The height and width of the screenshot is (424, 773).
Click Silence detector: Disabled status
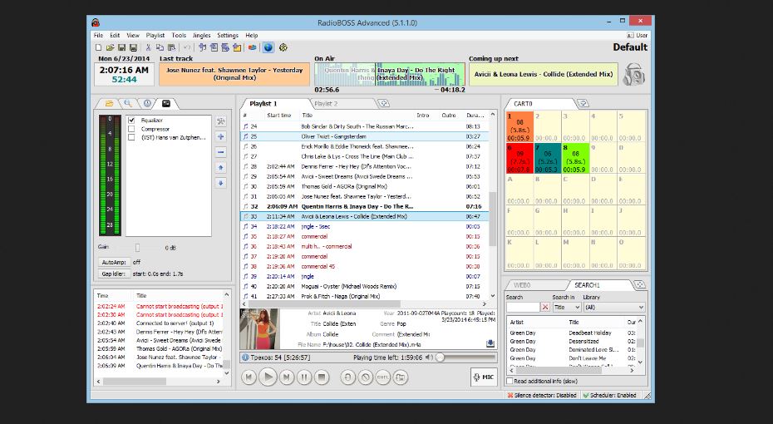542,395
